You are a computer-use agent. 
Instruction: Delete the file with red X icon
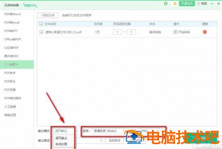pyautogui.click(x=205, y=32)
